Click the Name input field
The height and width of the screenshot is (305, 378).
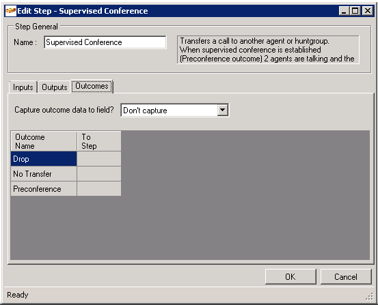coord(105,42)
